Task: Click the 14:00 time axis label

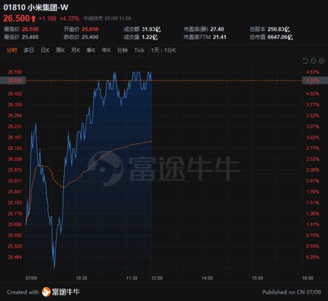Action: 207,278
